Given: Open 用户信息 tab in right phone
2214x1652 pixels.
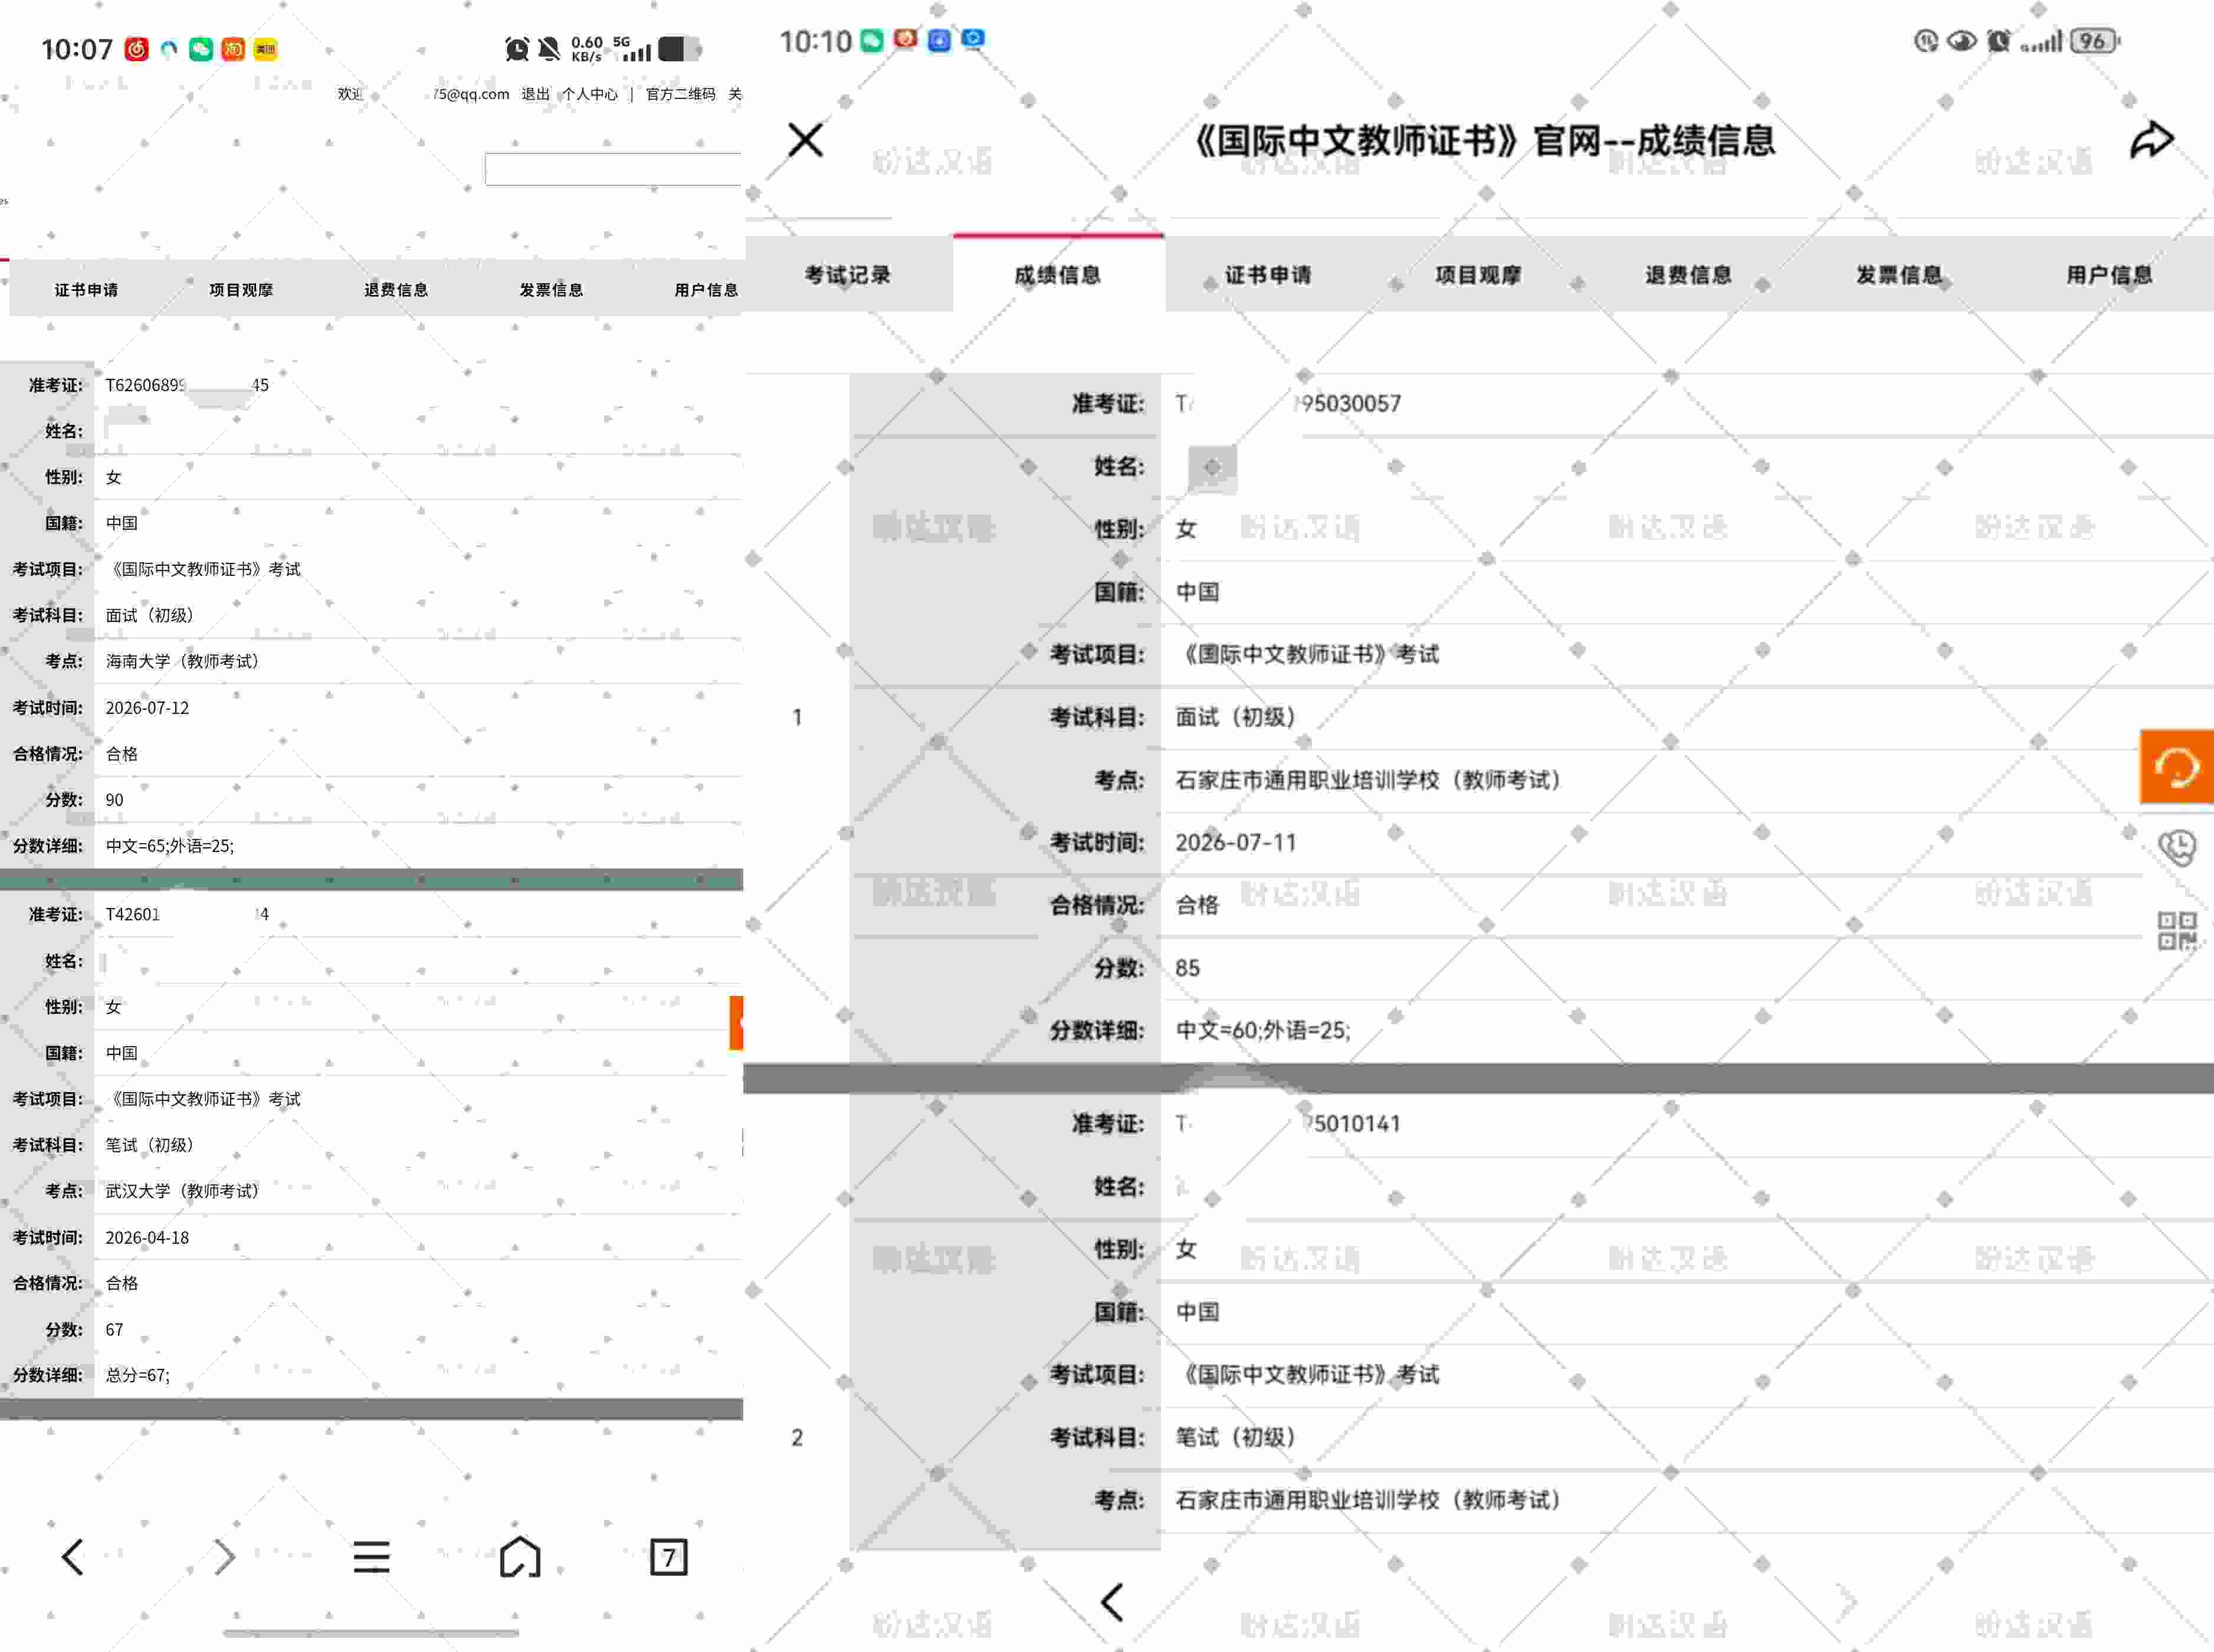Looking at the screenshot, I should pyautogui.click(x=2109, y=275).
